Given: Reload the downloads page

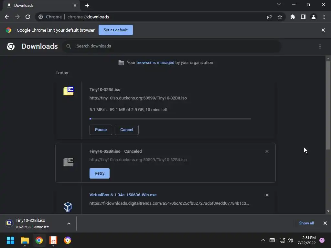Looking at the screenshot, I should point(28,17).
